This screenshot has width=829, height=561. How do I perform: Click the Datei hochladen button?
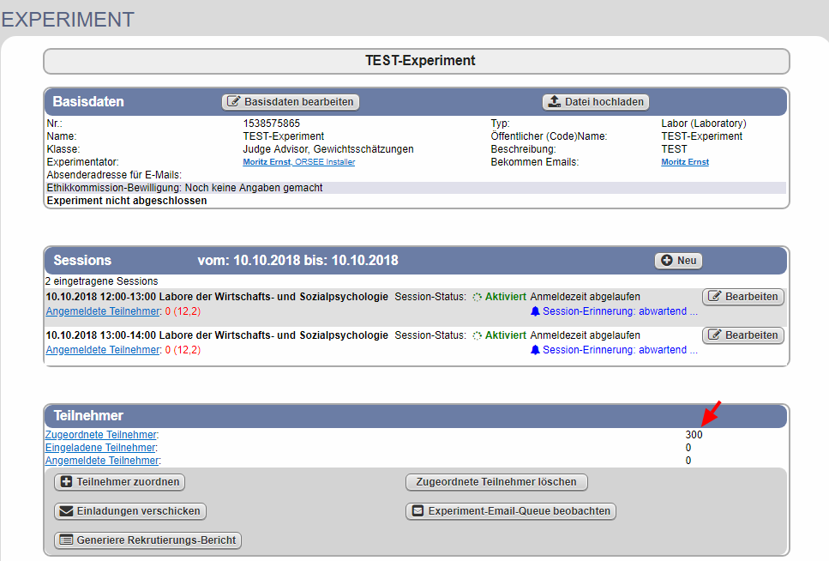596,101
